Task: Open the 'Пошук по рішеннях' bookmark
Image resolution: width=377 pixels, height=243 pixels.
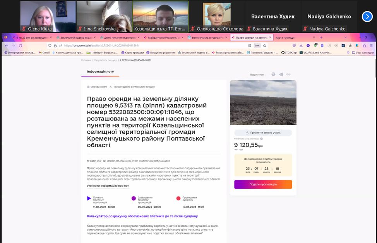Action: tap(161, 53)
